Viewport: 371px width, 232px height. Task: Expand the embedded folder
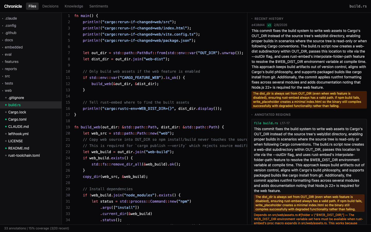click(31, 47)
